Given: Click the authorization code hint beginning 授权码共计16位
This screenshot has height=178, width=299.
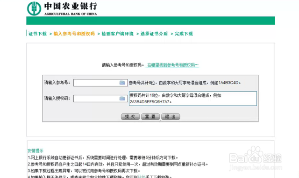Looking at the screenshot, I should (x=193, y=99).
